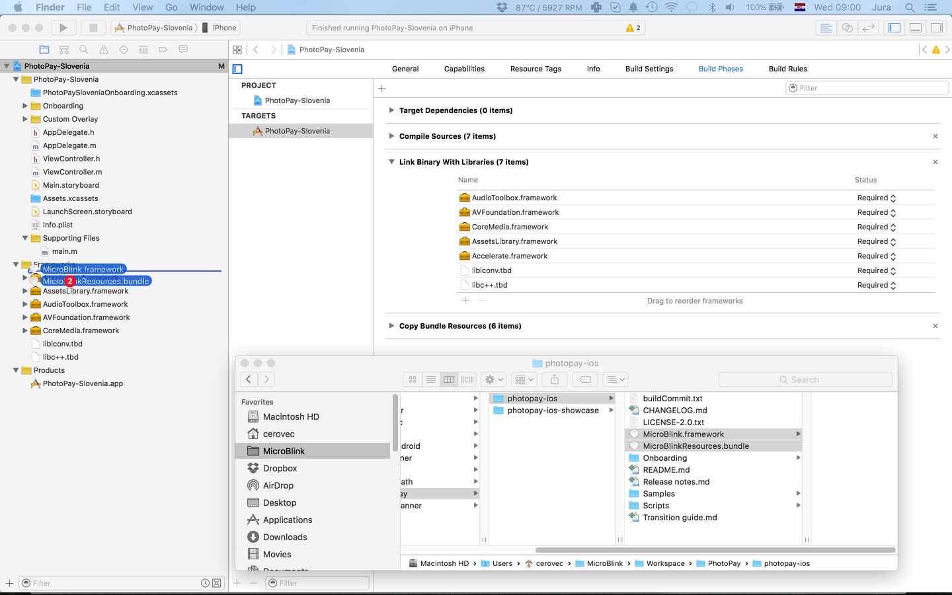Select Main.storyboard in navigator
This screenshot has height=595, width=952.
click(71, 185)
